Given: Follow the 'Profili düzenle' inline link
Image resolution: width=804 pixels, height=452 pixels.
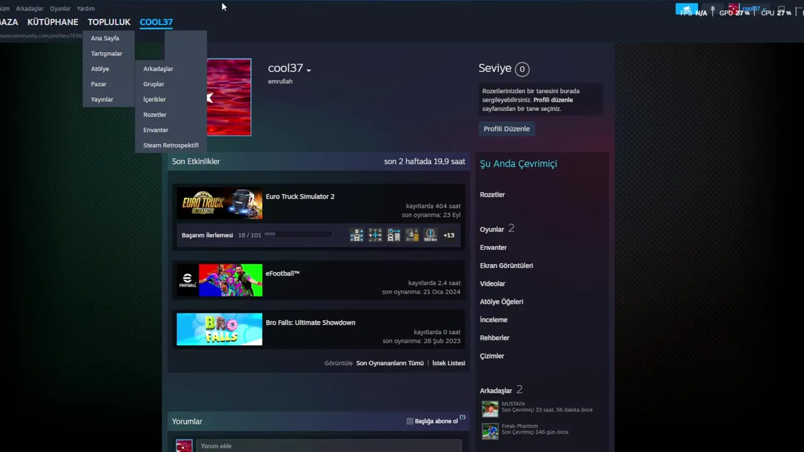Looking at the screenshot, I should coord(553,100).
